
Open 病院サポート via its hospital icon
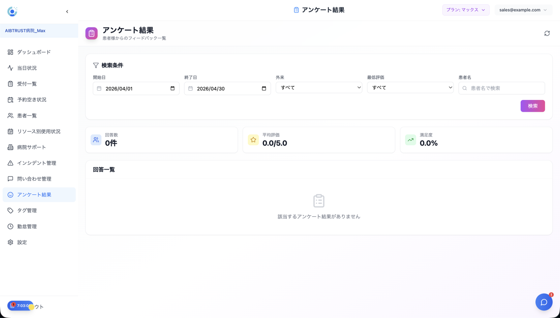tap(10, 147)
